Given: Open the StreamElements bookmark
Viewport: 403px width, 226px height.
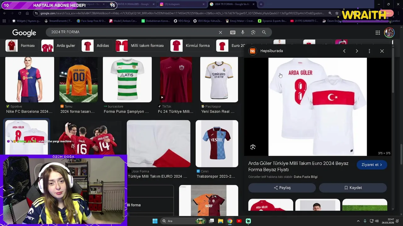Looking at the screenshot, I should click(x=59, y=21).
